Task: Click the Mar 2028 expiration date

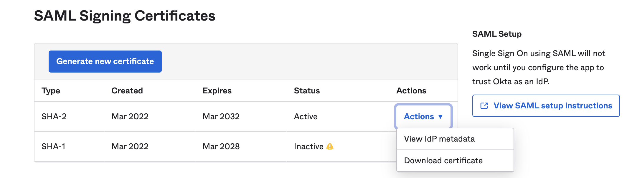Action: 221,146
